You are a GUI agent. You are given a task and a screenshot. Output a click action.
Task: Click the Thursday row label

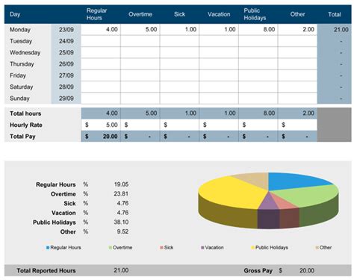click(22, 64)
